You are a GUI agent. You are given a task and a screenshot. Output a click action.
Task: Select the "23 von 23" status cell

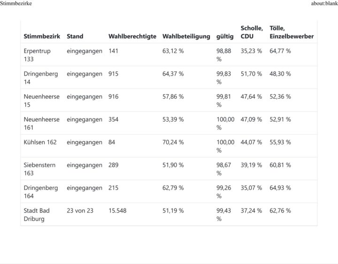pos(80,210)
